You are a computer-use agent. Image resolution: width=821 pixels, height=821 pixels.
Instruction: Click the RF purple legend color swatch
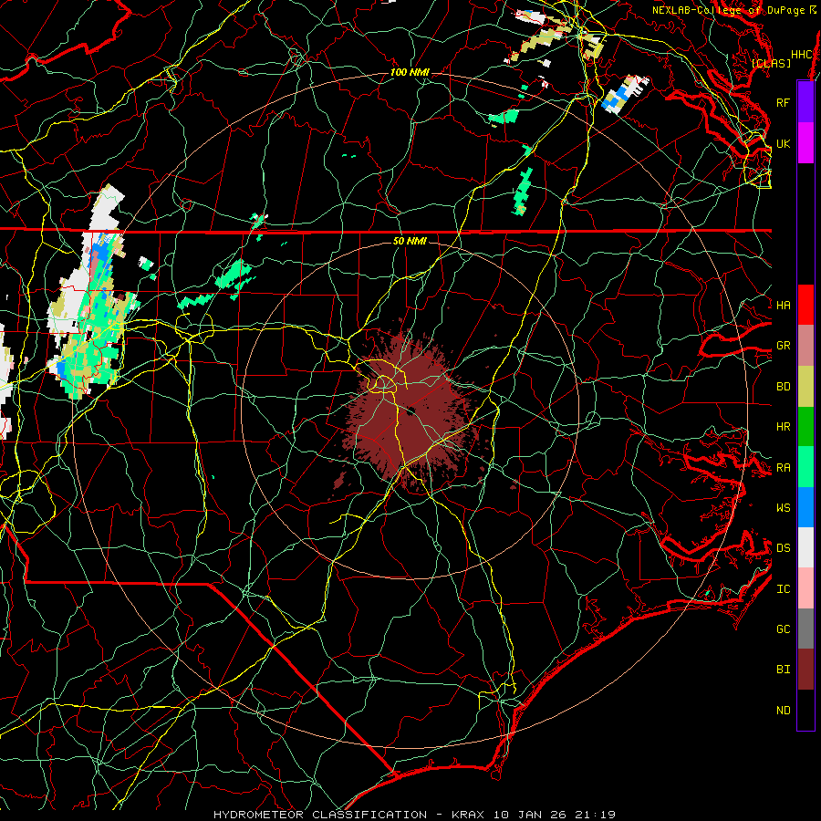tap(805, 102)
